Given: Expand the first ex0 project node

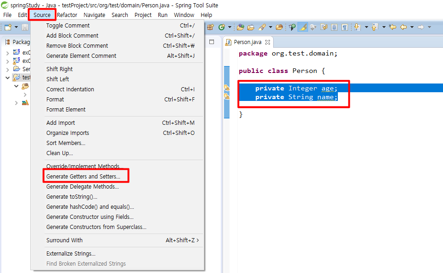Looking at the screenshot, I should 8,53.
